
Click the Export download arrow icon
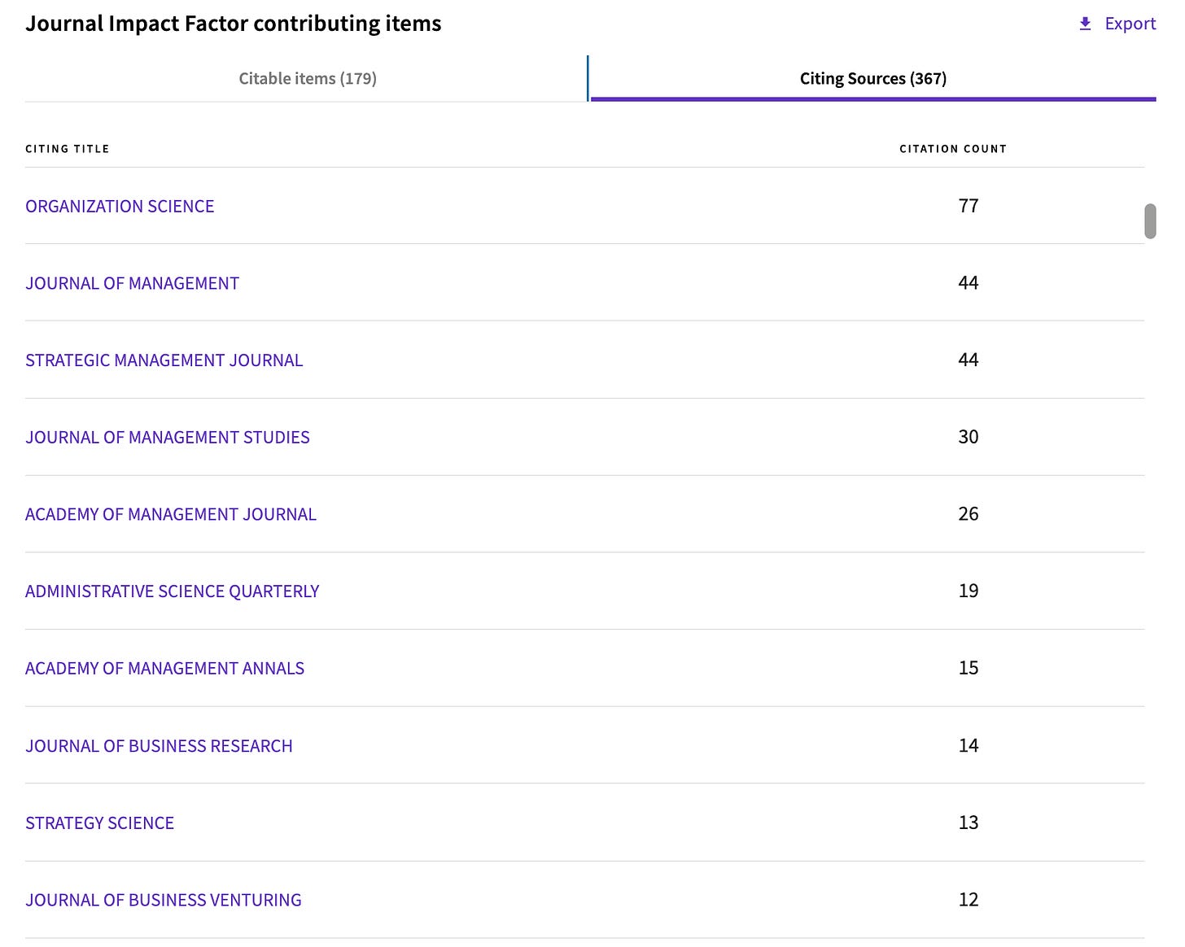tap(1085, 24)
